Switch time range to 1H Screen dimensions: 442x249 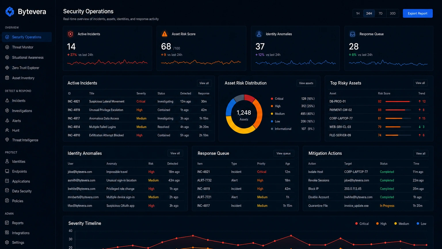pos(358,14)
